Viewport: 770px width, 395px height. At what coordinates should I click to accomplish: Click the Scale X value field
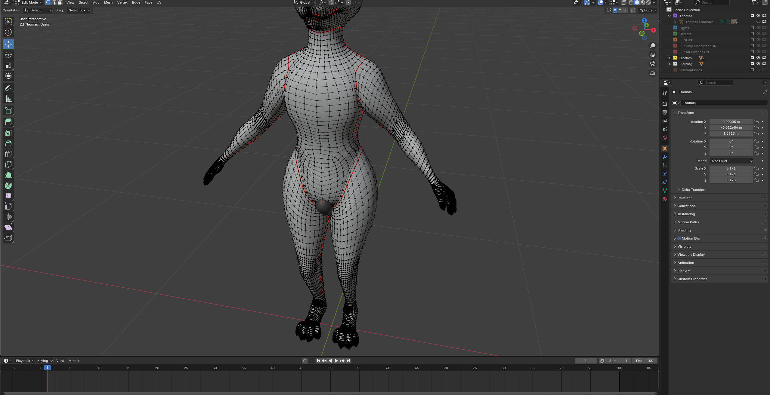tap(731, 168)
